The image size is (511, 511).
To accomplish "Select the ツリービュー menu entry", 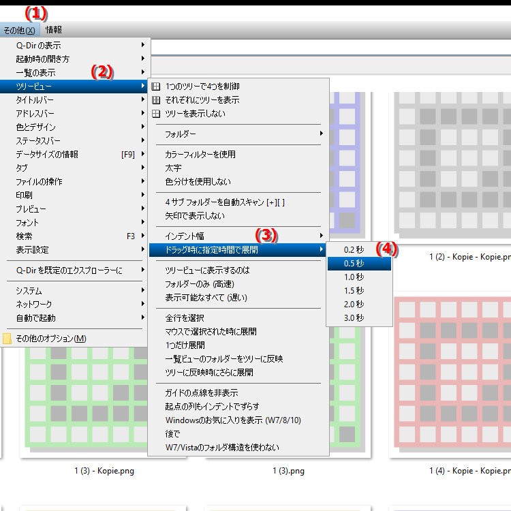I will 74,87.
